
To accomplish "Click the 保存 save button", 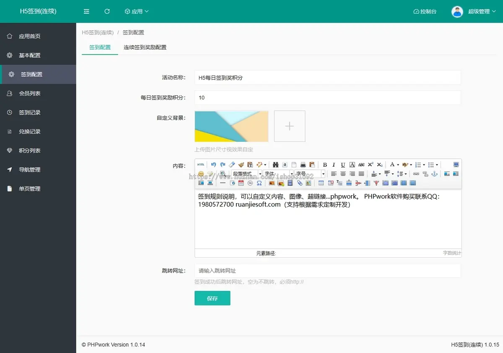I will [x=212, y=298].
